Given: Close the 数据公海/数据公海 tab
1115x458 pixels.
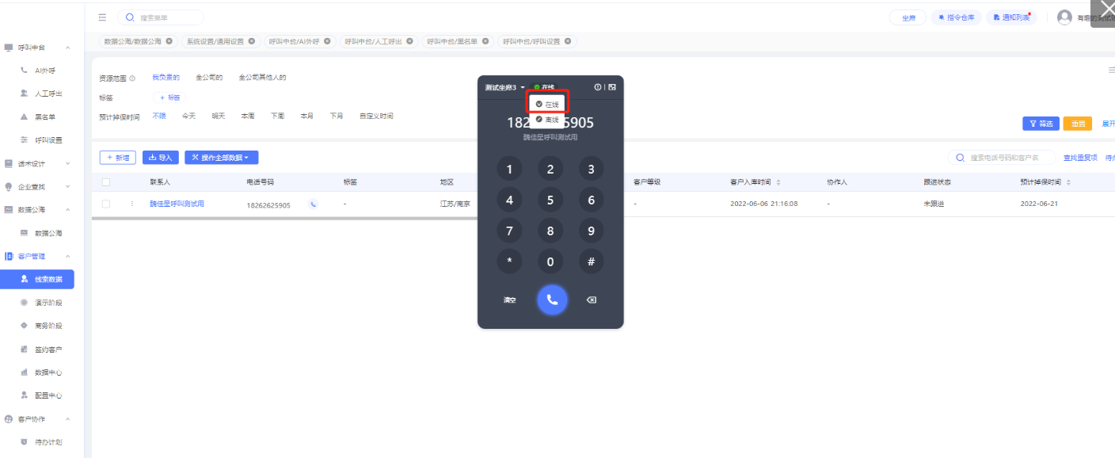Looking at the screenshot, I should [x=169, y=41].
